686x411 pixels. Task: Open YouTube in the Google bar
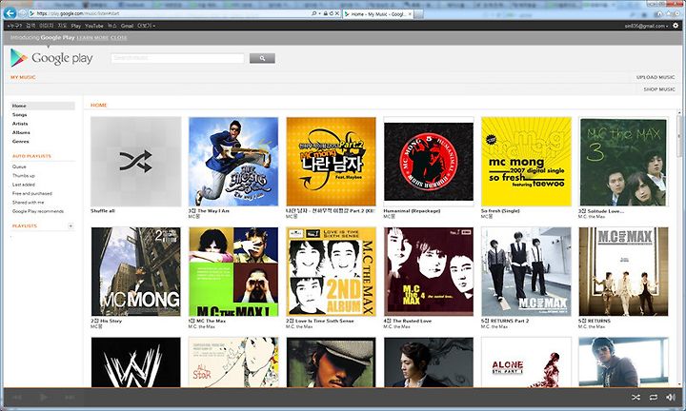pos(94,26)
